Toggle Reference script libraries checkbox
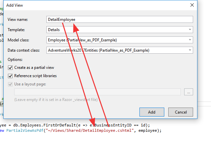The width and height of the screenshot is (211, 145). pos(10,76)
